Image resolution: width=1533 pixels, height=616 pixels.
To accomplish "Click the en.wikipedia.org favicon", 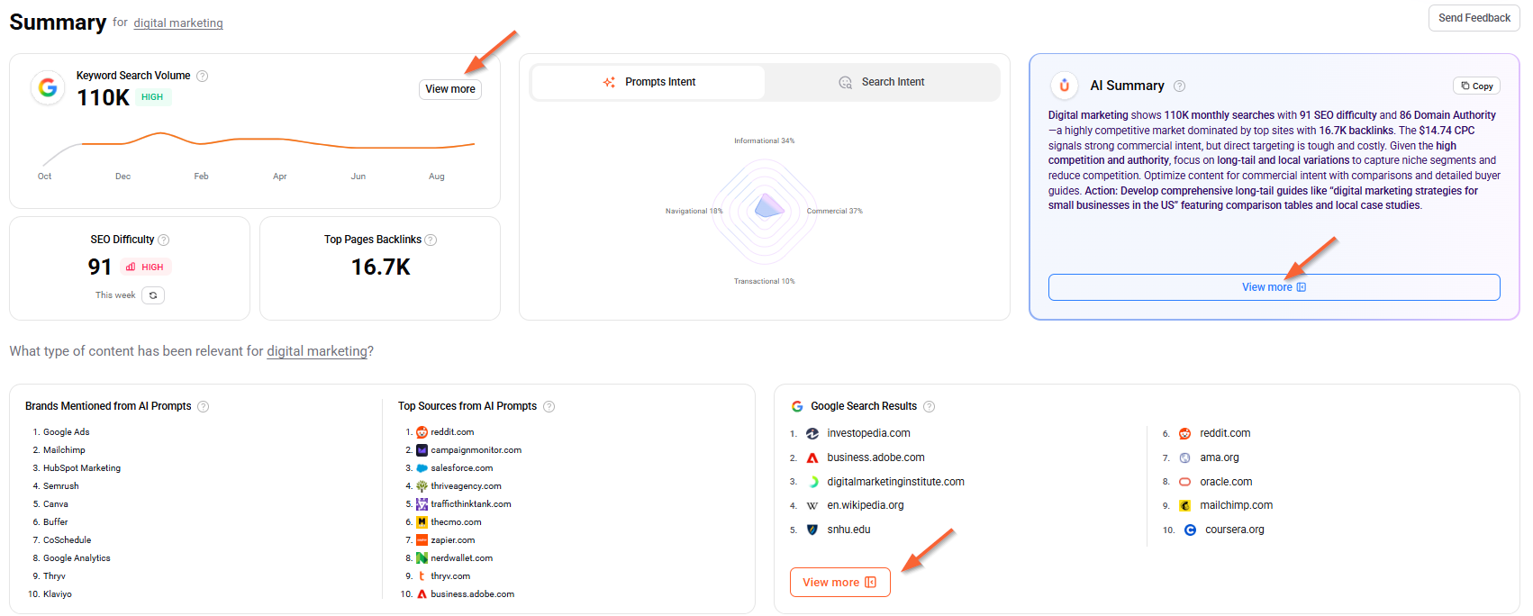I will (812, 505).
